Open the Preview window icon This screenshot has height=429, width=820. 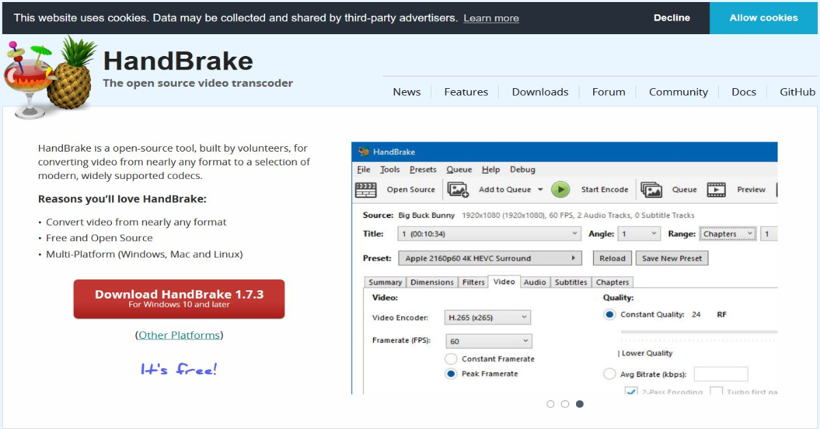coord(715,189)
